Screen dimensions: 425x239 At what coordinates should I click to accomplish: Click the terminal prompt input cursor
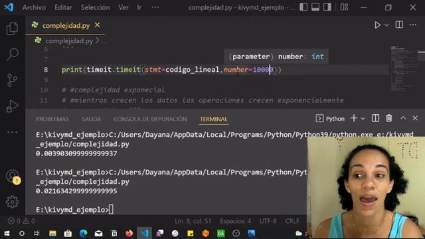(x=111, y=210)
